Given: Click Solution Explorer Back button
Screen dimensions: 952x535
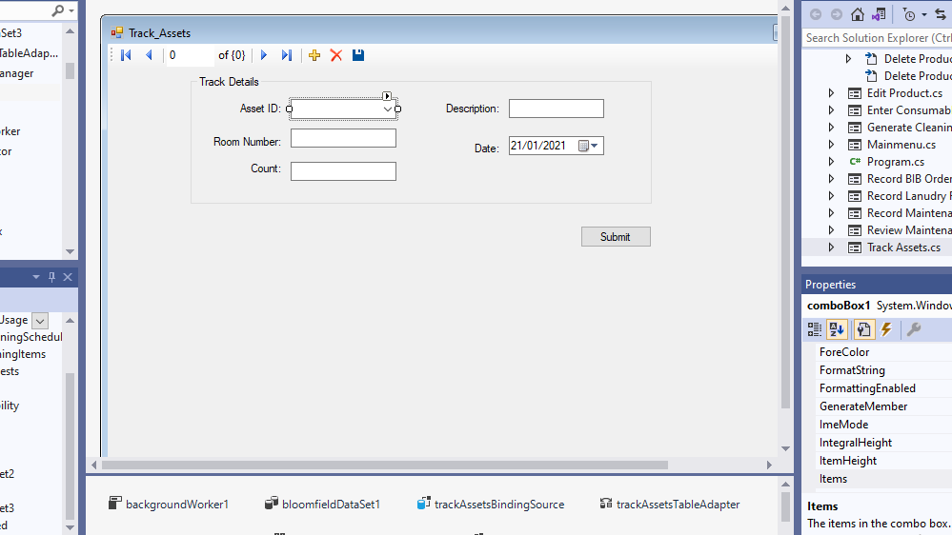Looking at the screenshot, I should coord(816,14).
